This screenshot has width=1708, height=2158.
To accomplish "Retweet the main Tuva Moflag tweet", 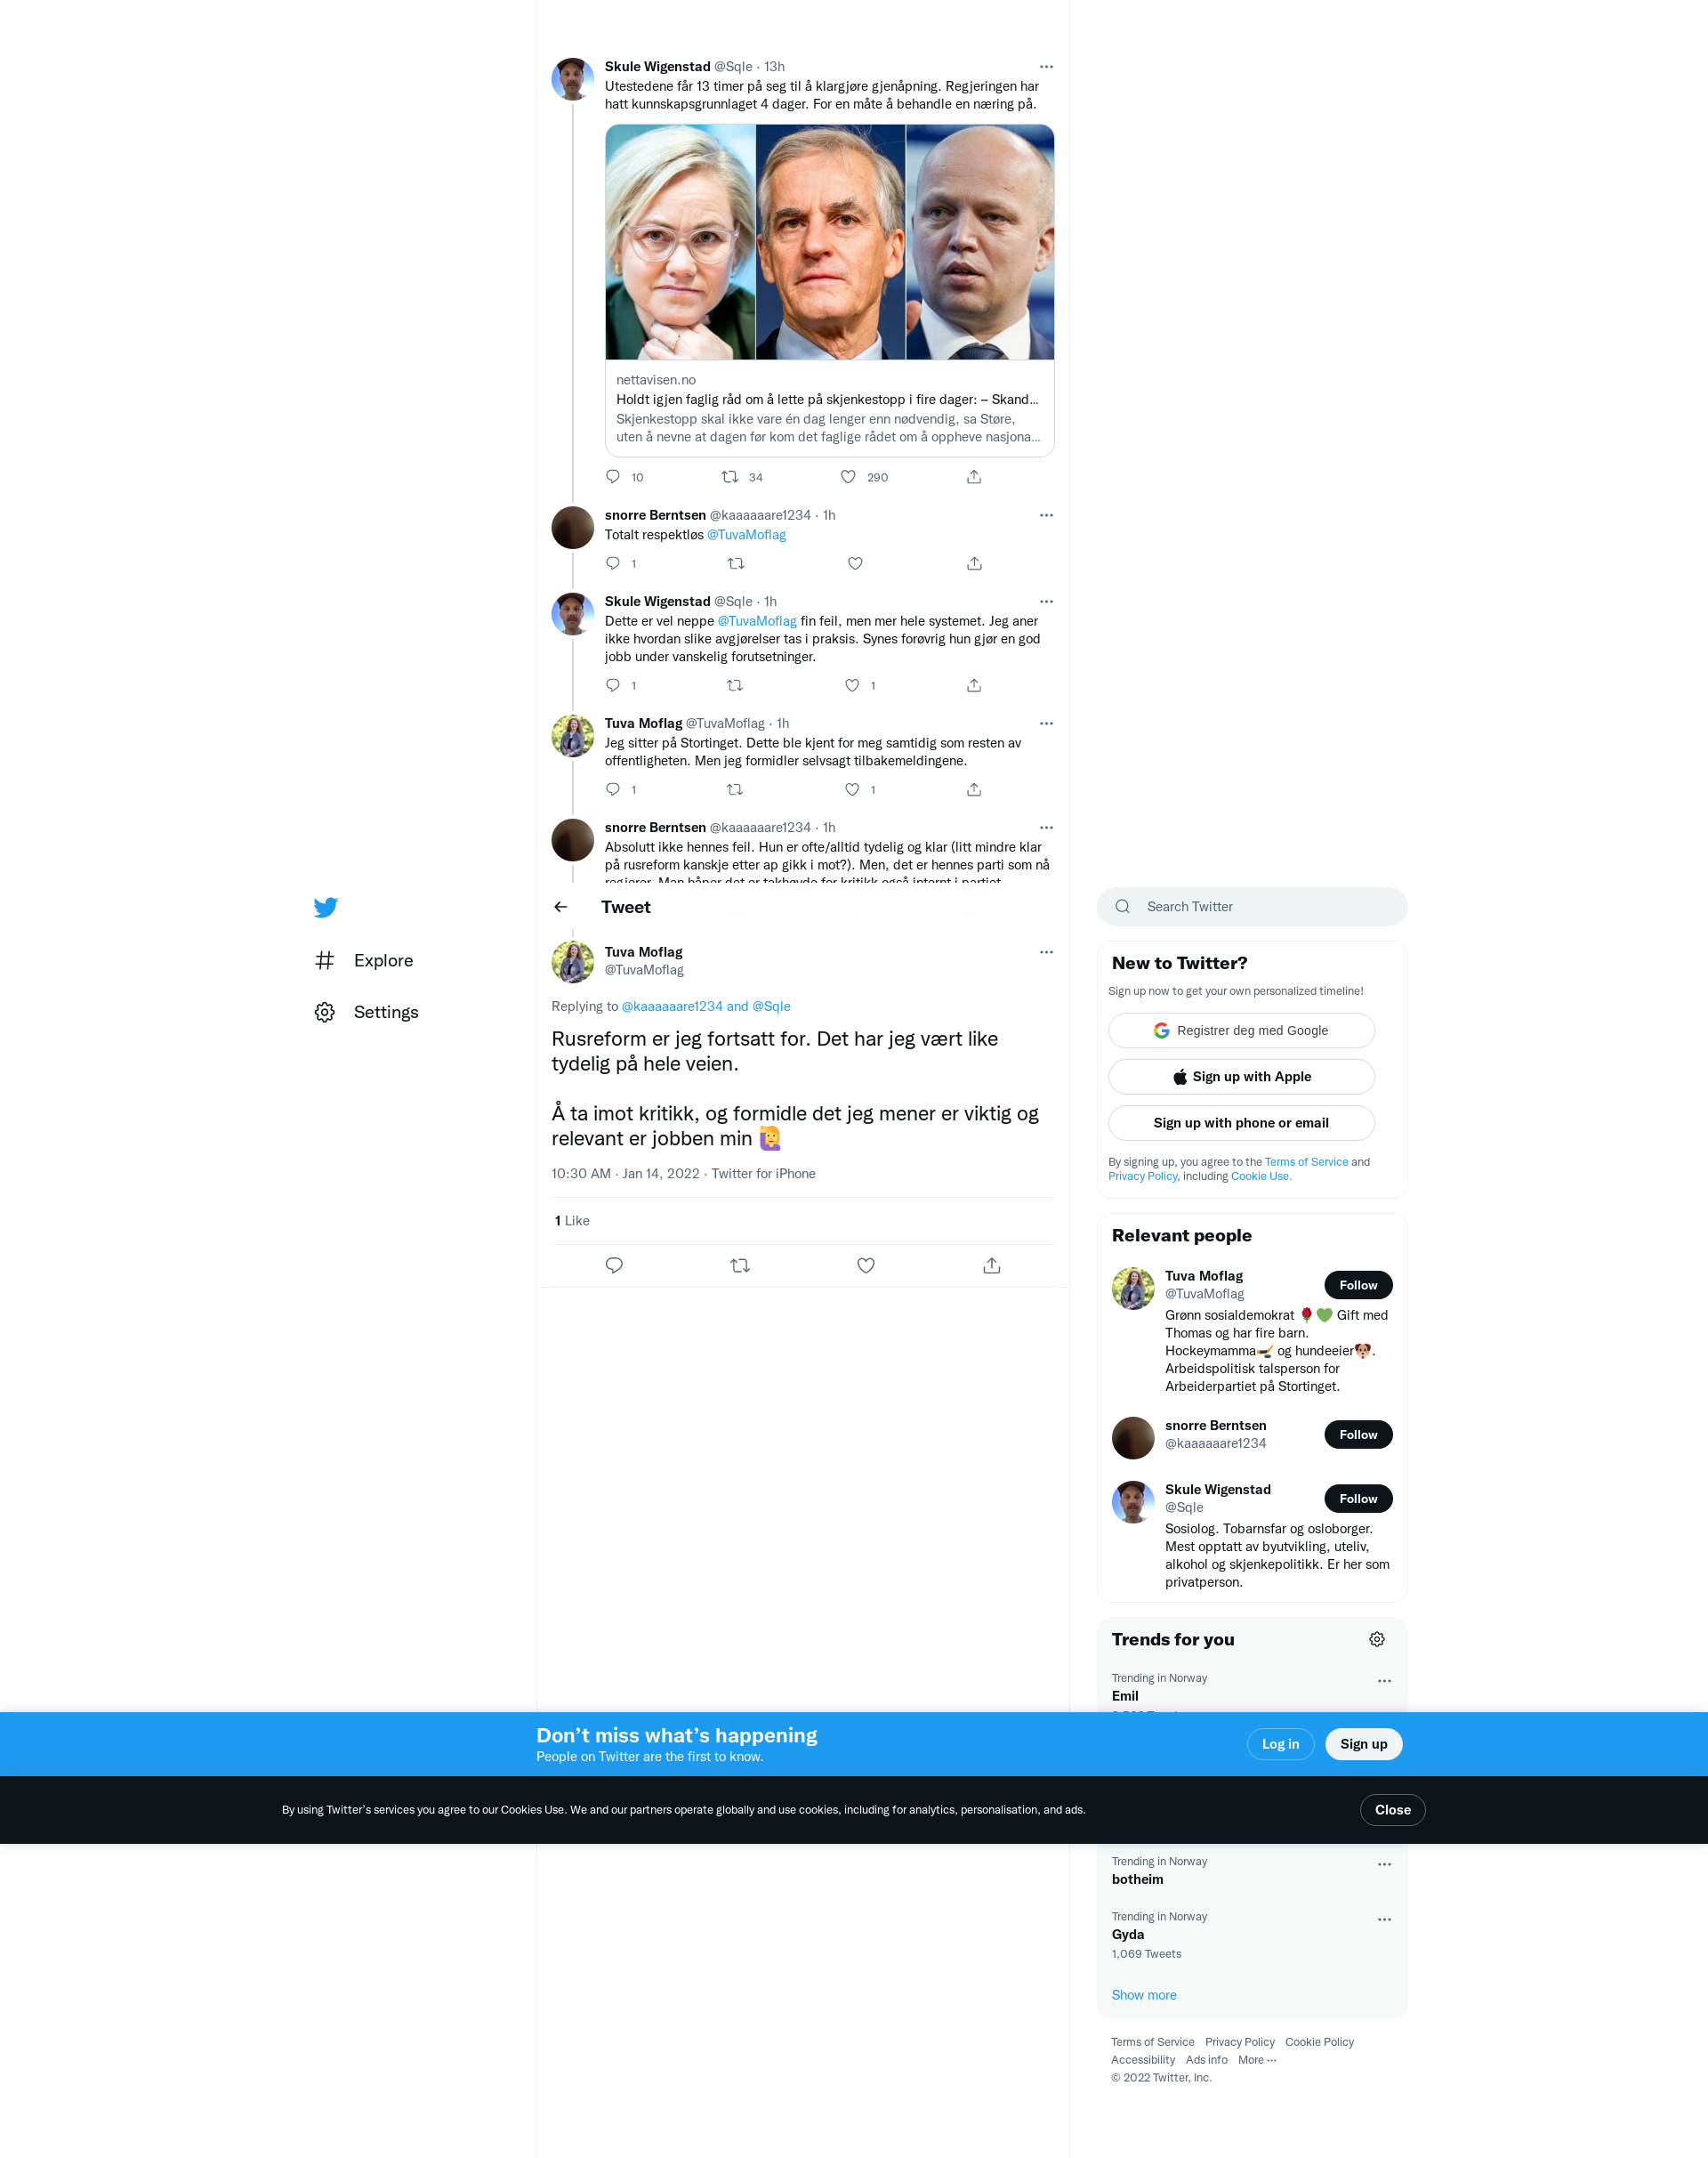I will [740, 1265].
